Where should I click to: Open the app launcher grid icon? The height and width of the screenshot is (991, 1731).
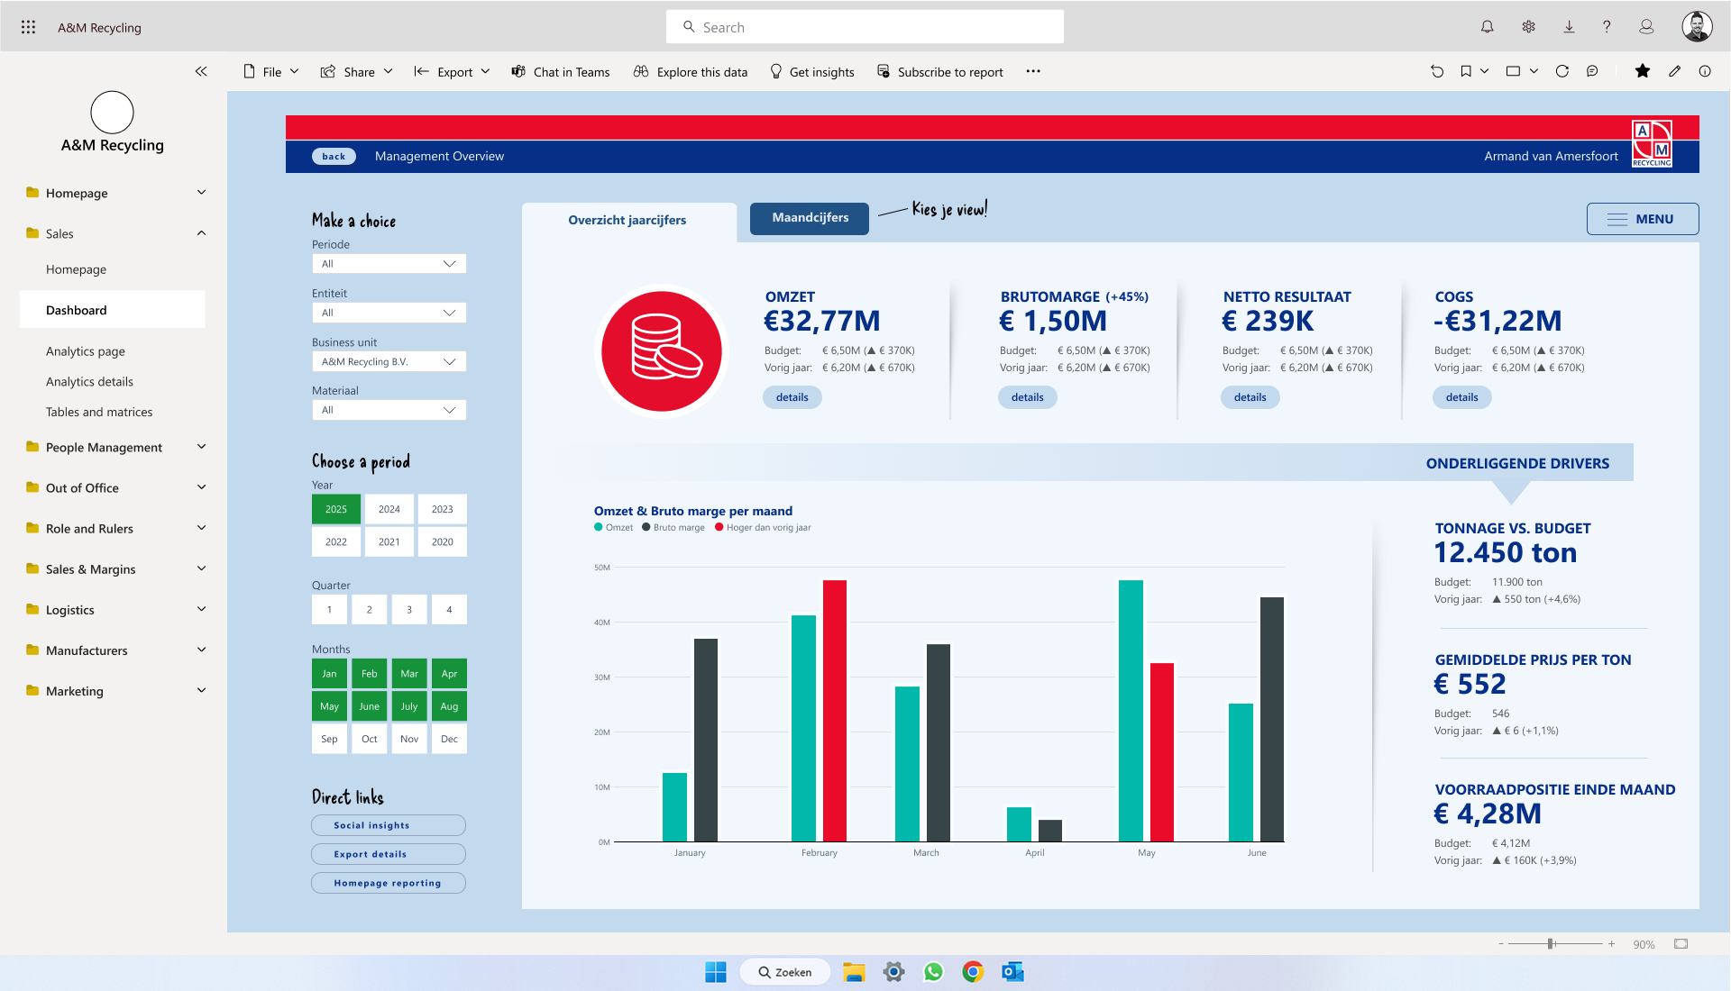tap(28, 27)
